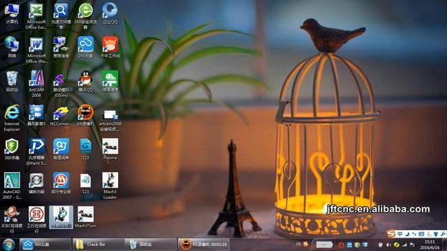Launch the Mach3Turn shortcut
447x251 pixels.
point(85,217)
